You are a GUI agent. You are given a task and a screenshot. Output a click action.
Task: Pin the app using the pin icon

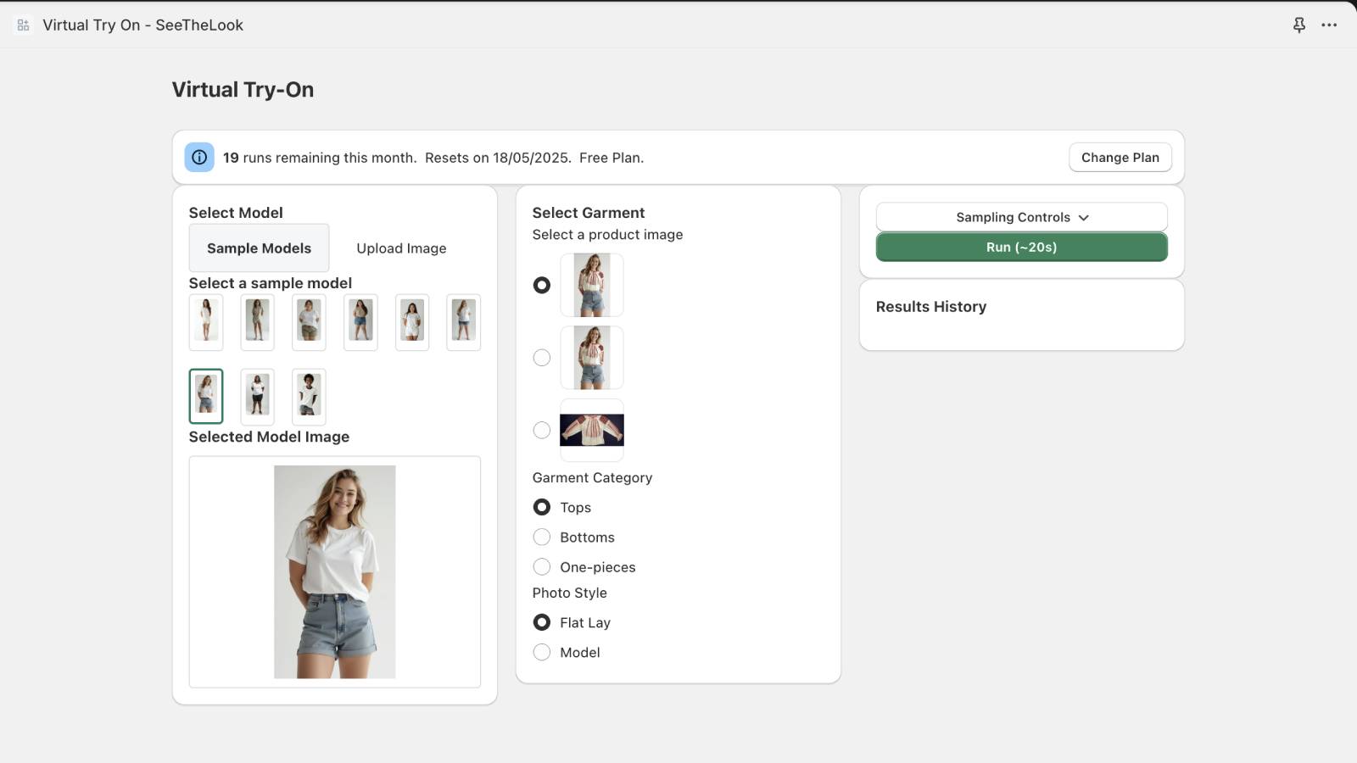[x=1298, y=25]
